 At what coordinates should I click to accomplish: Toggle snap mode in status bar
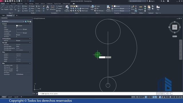[139, 97]
